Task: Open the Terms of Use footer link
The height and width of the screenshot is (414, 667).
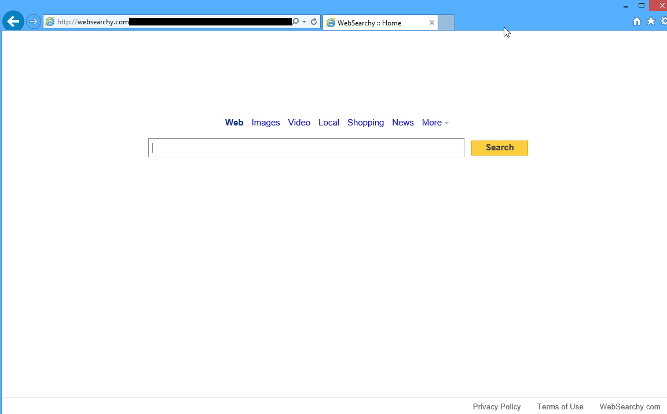Action: (560, 407)
